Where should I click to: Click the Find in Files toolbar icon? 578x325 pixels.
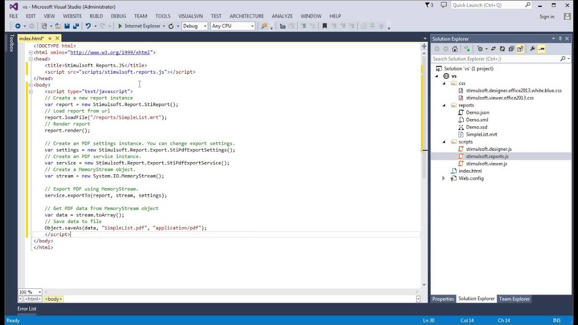tap(264, 26)
